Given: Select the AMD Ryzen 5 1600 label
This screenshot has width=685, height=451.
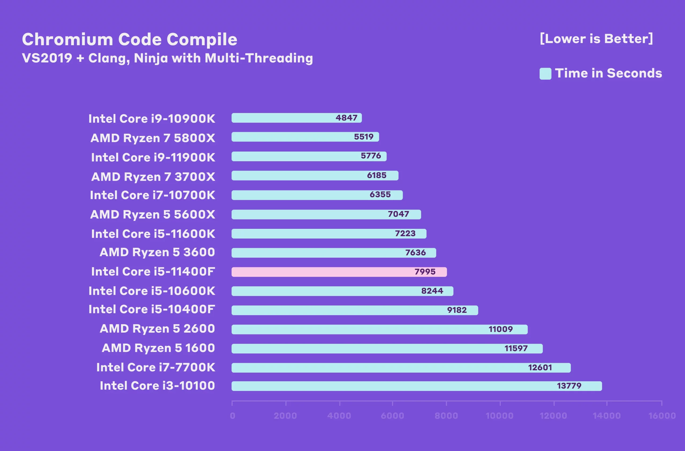Looking at the screenshot, I should (x=158, y=348).
